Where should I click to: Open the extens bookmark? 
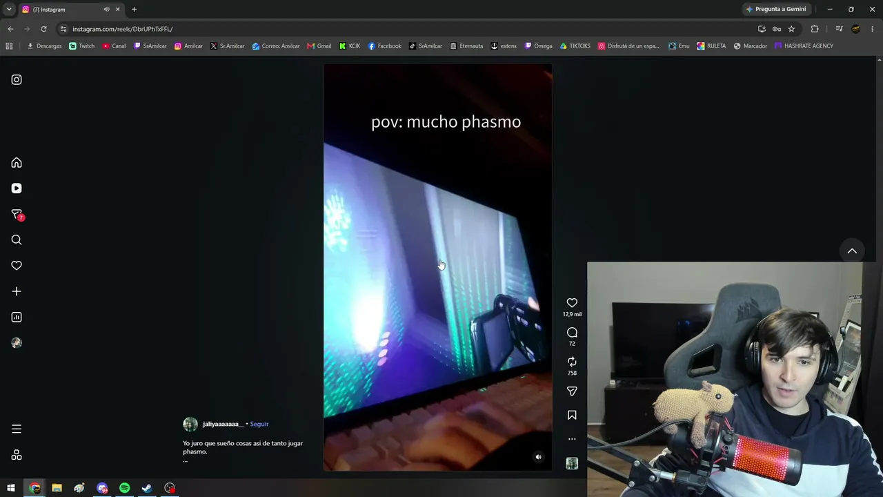(x=504, y=46)
